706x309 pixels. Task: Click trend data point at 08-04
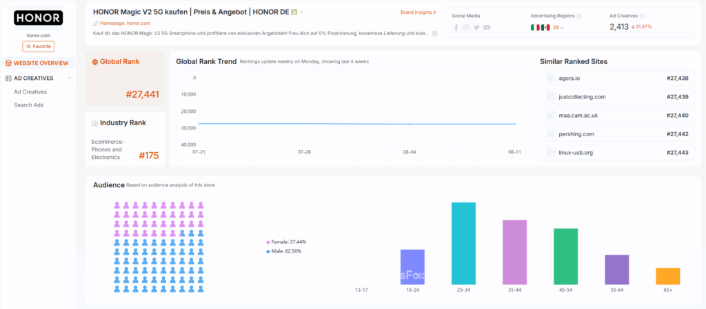[x=410, y=124]
